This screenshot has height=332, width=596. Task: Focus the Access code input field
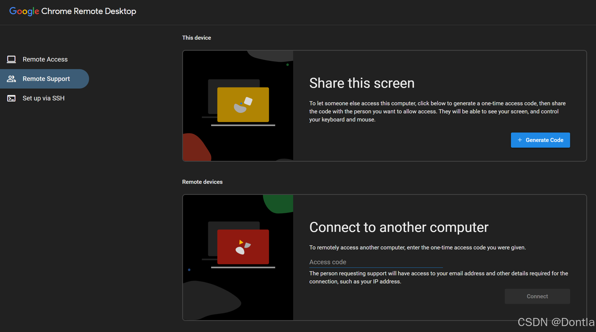point(376,262)
